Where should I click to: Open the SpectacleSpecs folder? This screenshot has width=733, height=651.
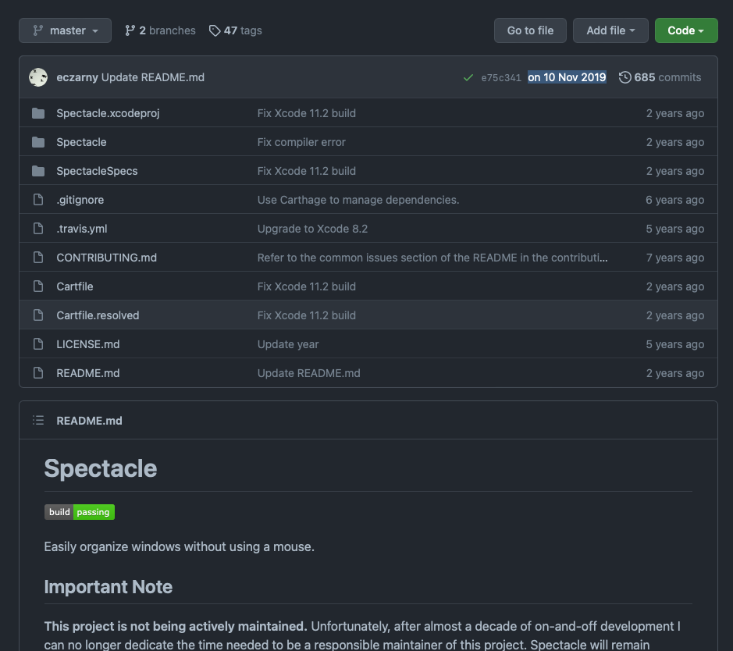click(98, 171)
